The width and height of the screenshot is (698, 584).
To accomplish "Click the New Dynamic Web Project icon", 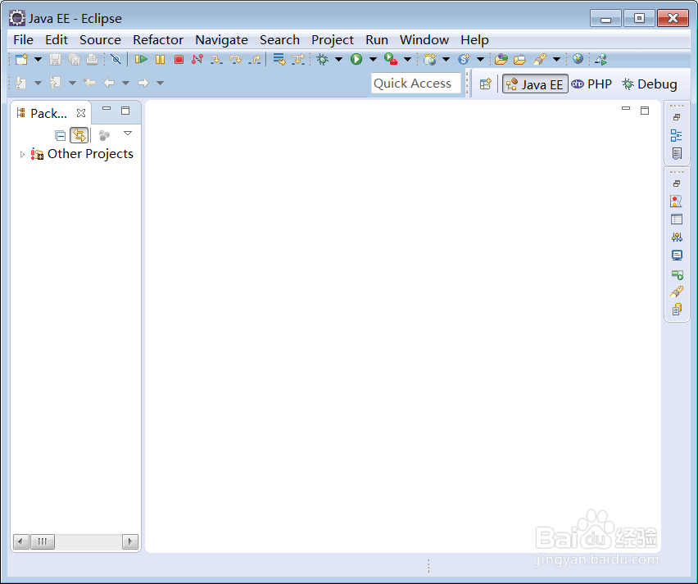I will click(x=429, y=59).
